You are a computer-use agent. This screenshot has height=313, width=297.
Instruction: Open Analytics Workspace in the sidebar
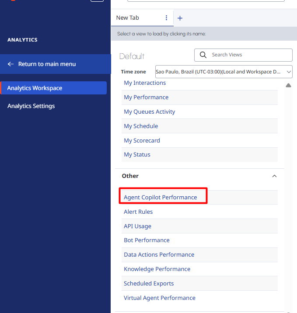click(x=53, y=88)
